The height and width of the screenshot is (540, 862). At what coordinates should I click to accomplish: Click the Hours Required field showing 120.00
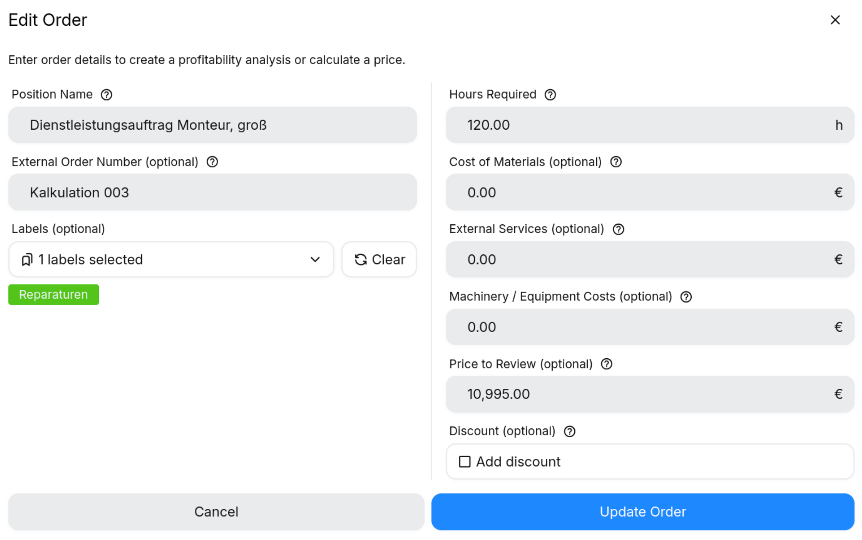pyautogui.click(x=650, y=125)
